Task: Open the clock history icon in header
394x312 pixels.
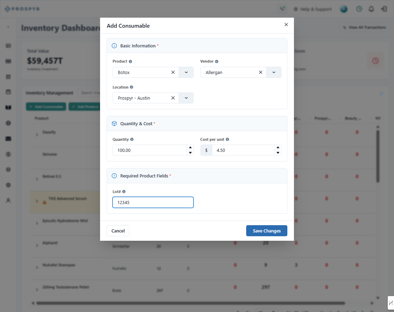Action: [x=359, y=9]
